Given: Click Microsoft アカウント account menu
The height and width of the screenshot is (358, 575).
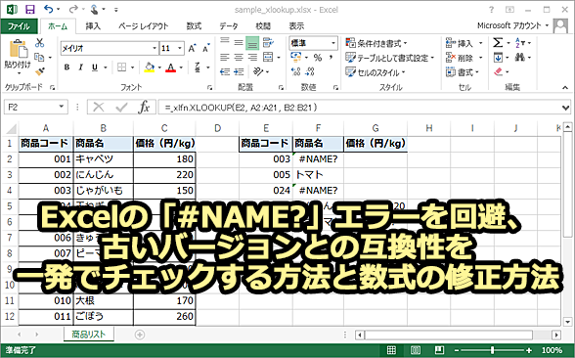Looking at the screenshot, I should [512, 25].
